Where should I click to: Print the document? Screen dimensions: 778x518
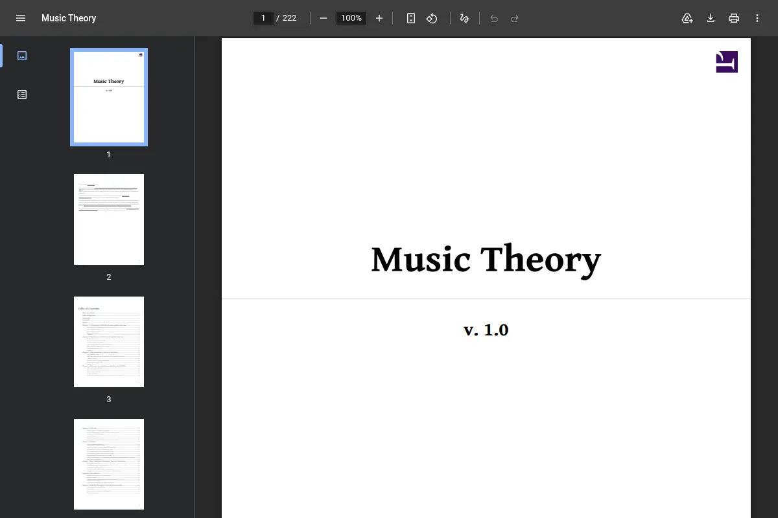[x=734, y=18]
